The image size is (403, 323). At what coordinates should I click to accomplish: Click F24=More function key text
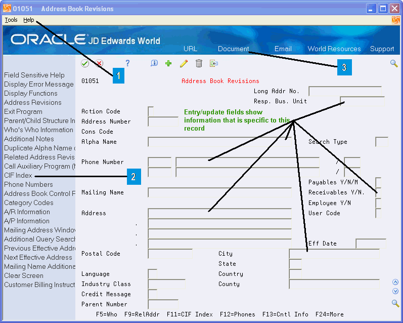(330, 314)
